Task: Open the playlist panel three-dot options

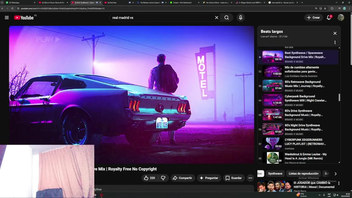Action: pos(335,42)
